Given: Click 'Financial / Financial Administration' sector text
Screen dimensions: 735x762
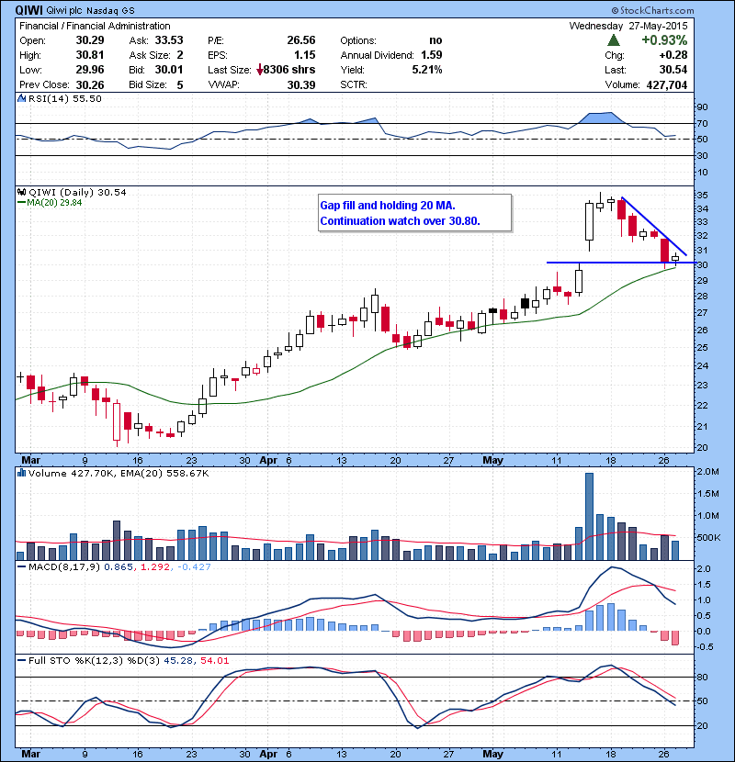Looking at the screenshot, I should point(95,26).
